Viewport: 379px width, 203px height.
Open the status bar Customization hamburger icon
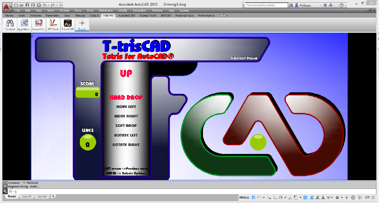tap(373, 197)
